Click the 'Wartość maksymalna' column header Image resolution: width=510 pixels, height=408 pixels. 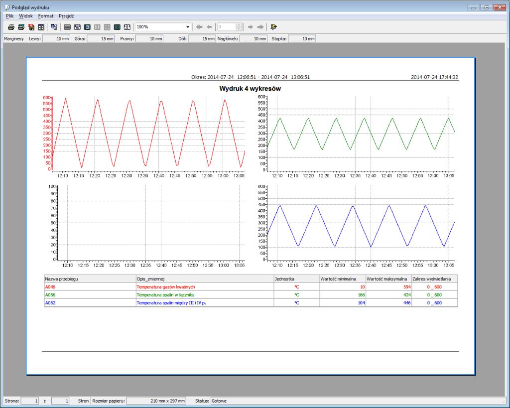pos(388,279)
